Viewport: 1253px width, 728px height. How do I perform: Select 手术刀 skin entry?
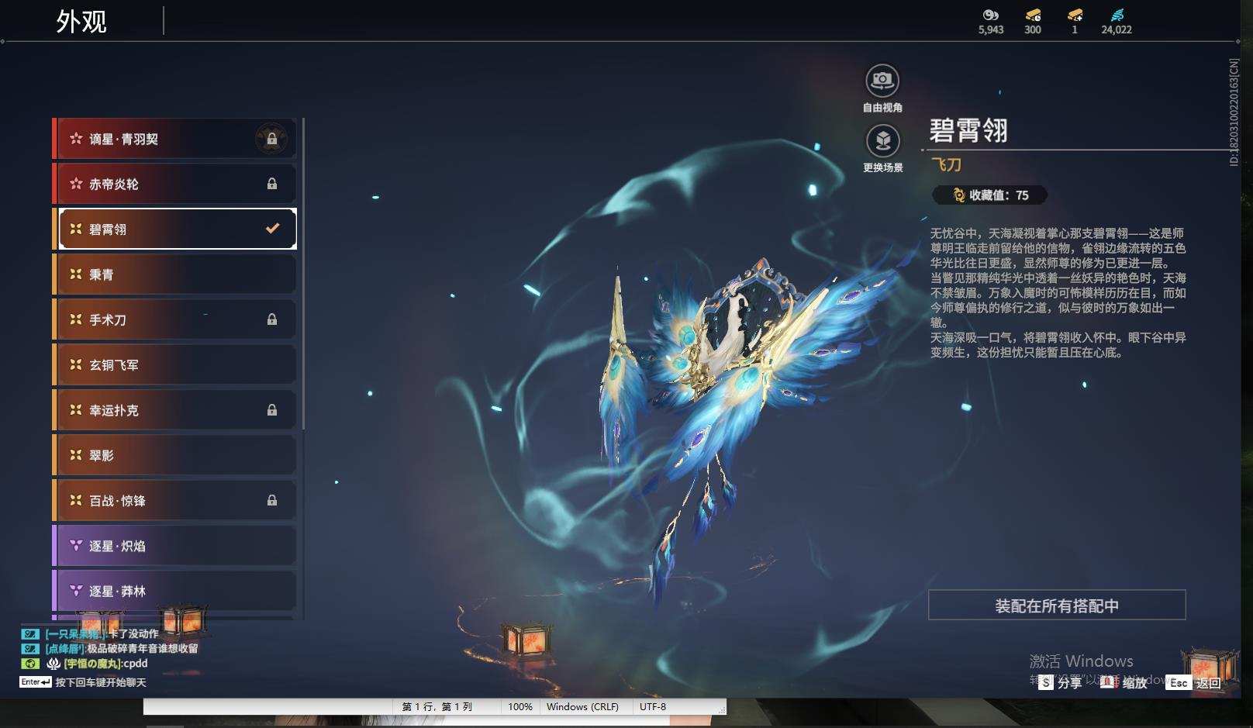pos(174,319)
